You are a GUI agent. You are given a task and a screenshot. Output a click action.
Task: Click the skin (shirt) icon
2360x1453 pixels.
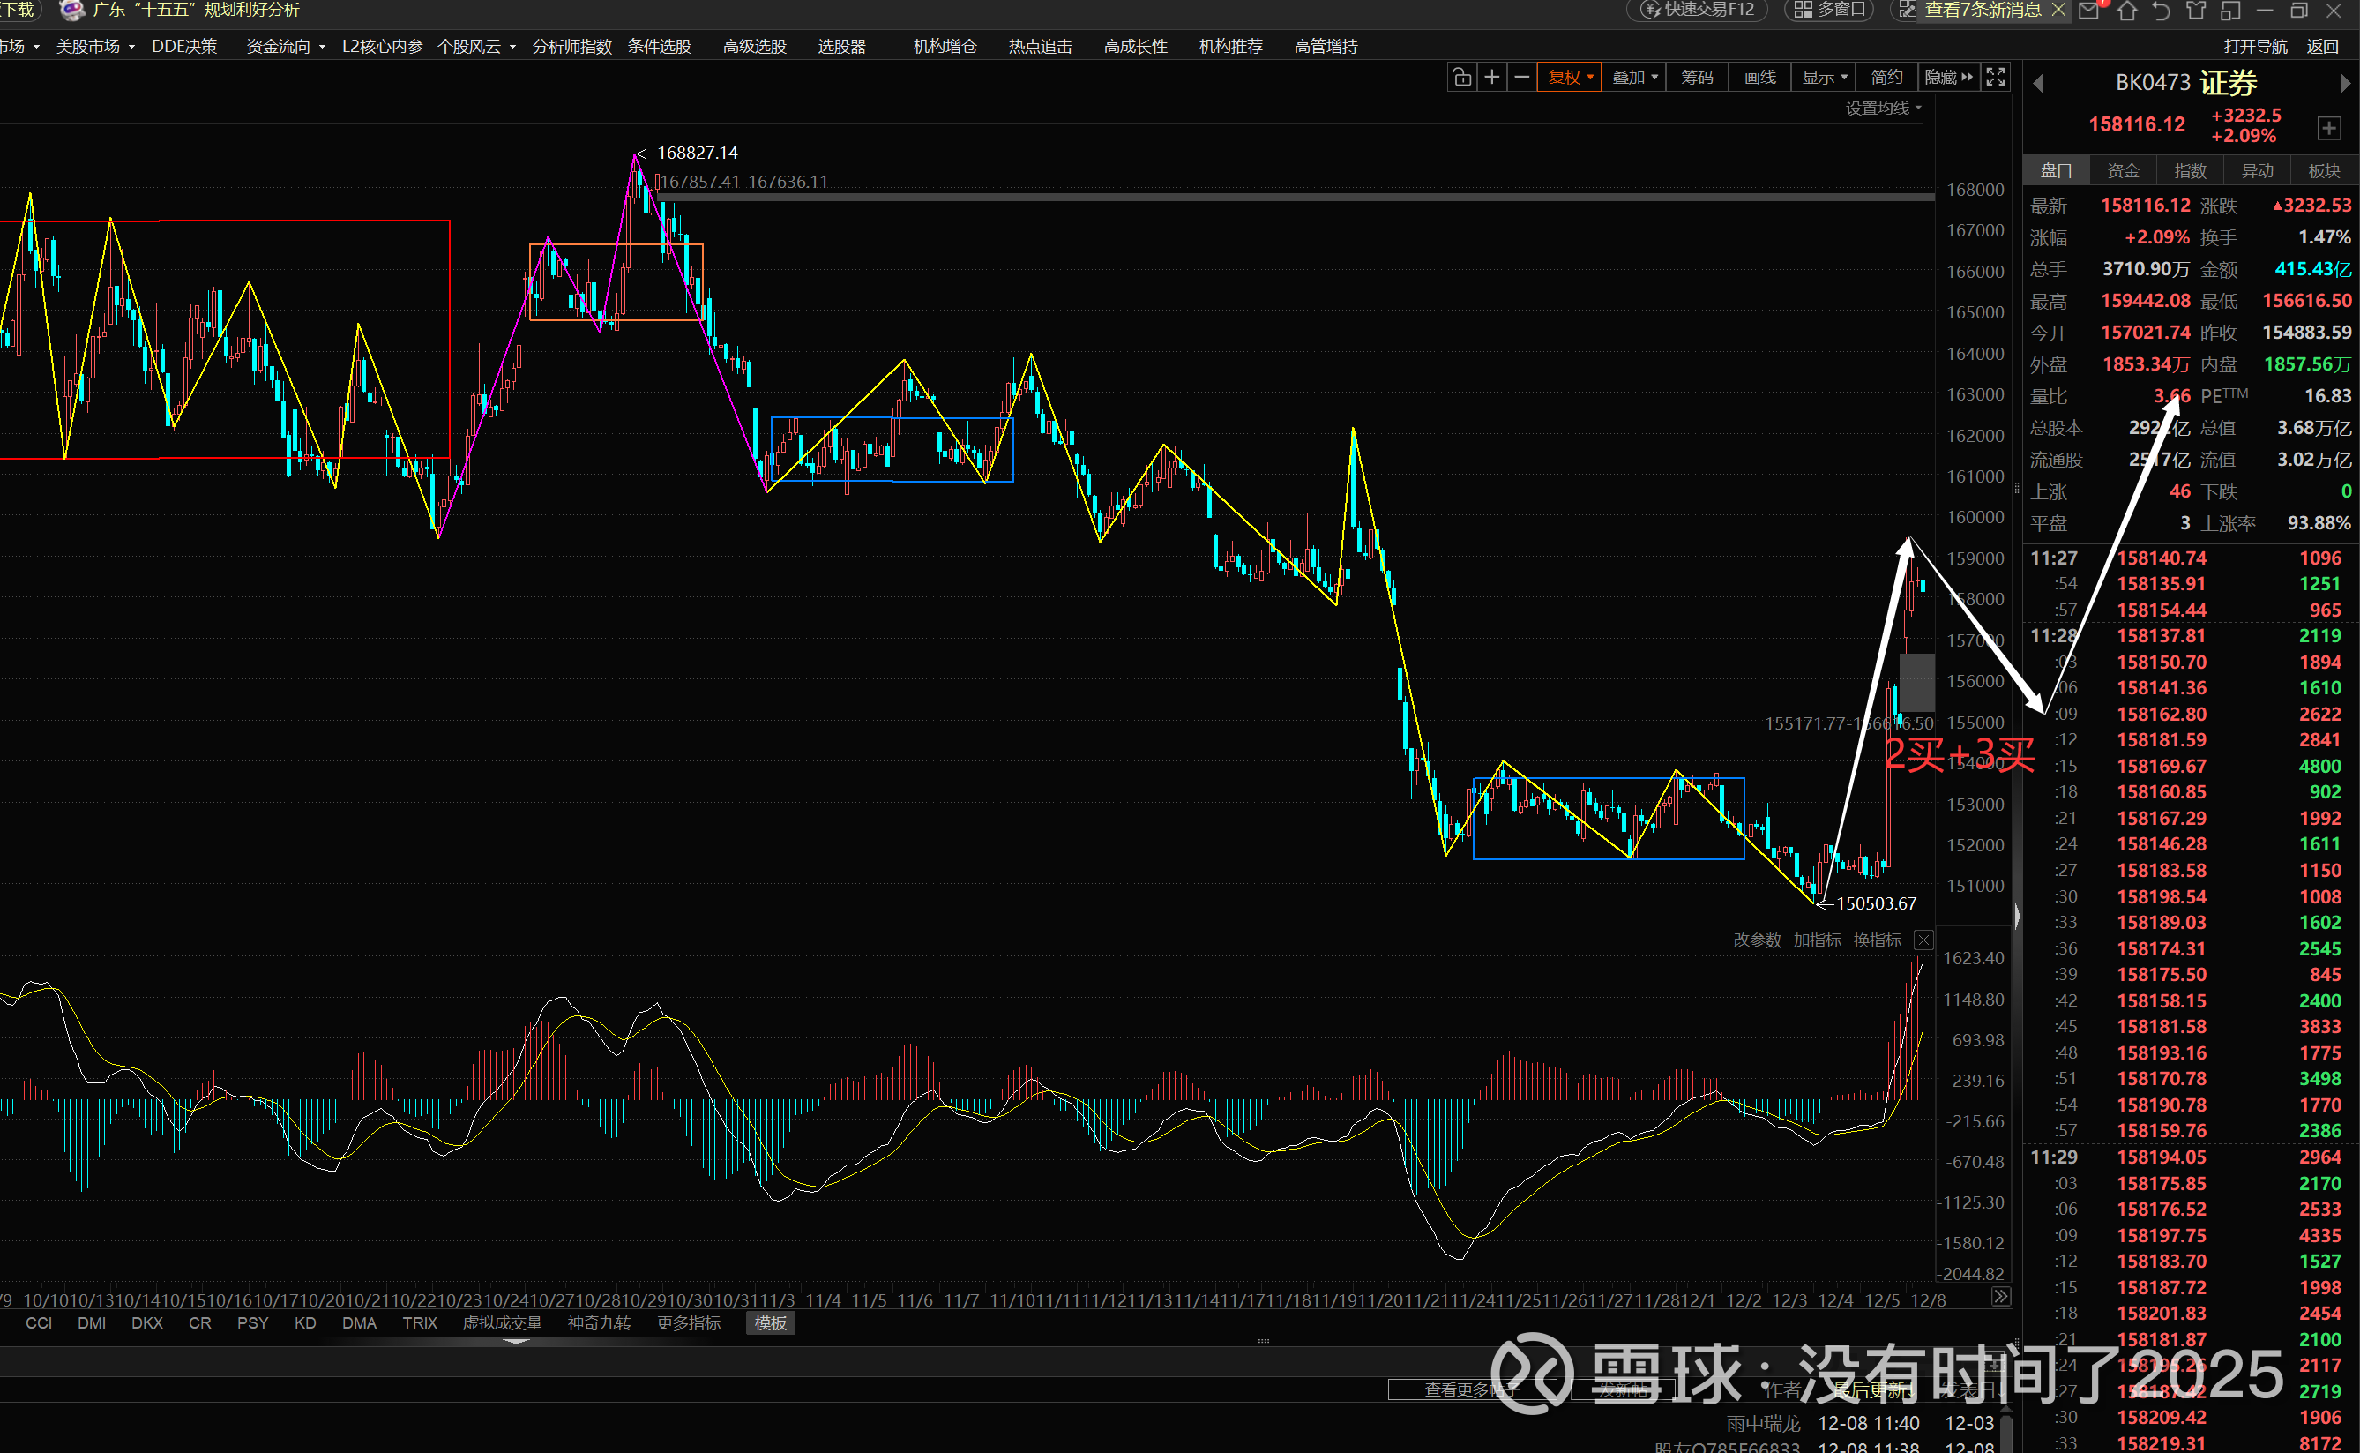(x=2196, y=11)
